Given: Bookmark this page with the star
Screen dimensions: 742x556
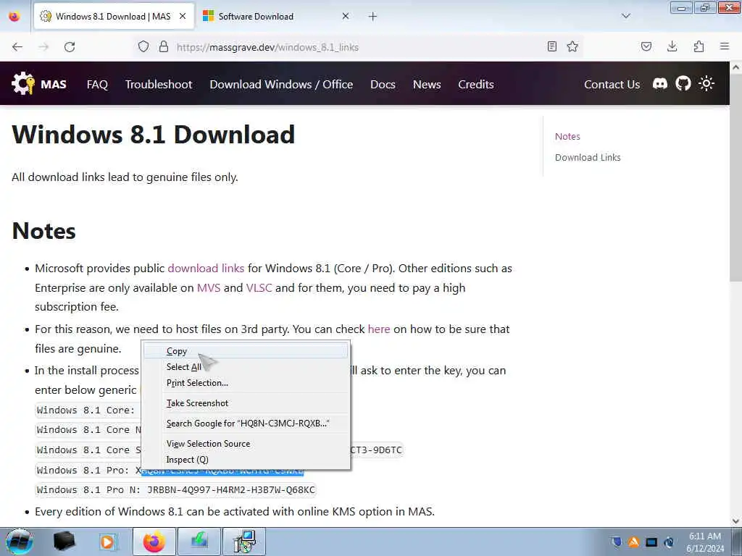Looking at the screenshot, I should coord(572,46).
